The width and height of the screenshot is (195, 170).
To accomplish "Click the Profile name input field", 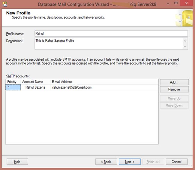I will point(111,34).
